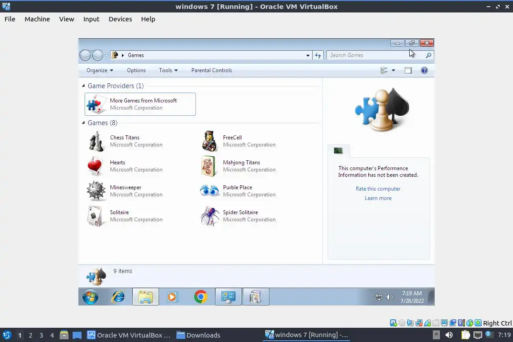The width and height of the screenshot is (513, 342).
Task: Click VirtualBox mouse integration indicator
Action: (470, 323)
